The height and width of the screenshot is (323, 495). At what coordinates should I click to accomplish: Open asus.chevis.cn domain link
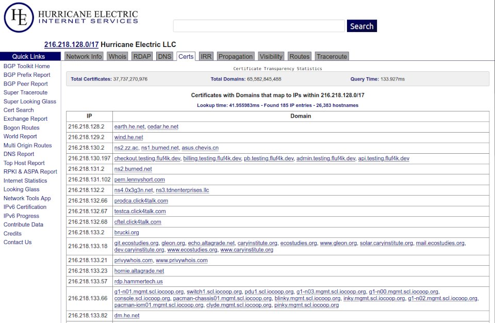tap(200, 148)
